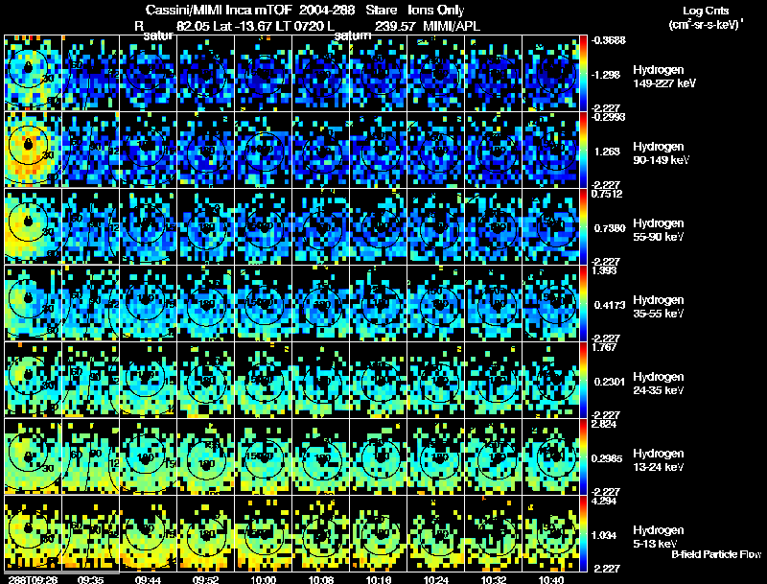
Task: Select the 149-227 keV image at 09:26
Action: (x=33, y=73)
